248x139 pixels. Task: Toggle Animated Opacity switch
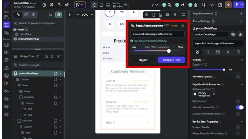pos(239,77)
